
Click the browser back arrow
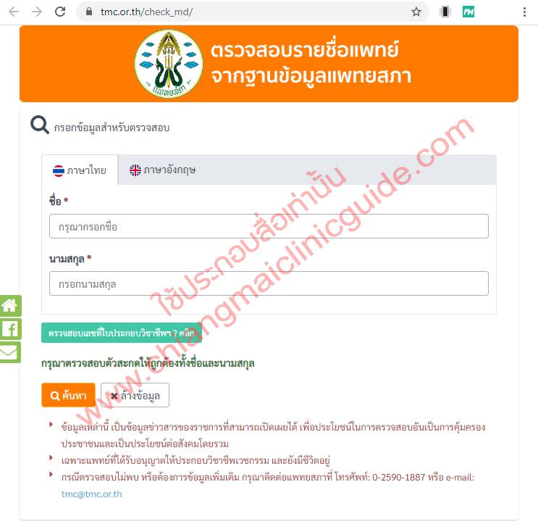click(x=14, y=12)
